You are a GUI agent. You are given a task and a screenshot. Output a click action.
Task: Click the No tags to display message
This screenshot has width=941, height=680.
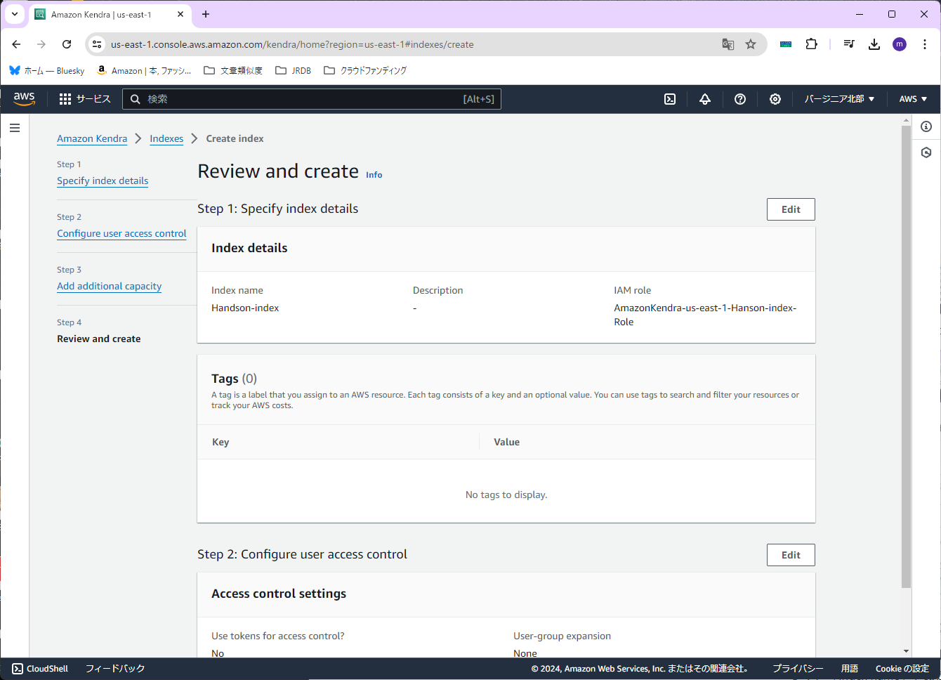(506, 495)
